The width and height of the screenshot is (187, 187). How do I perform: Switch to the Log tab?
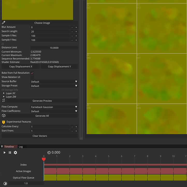21,147
